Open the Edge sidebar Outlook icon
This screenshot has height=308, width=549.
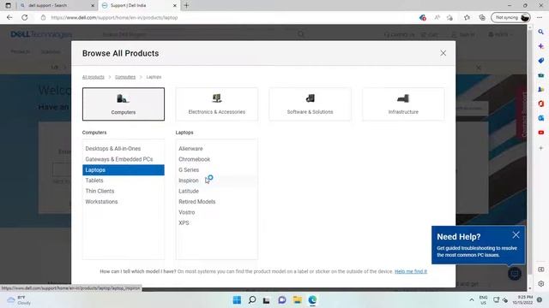tap(541, 118)
